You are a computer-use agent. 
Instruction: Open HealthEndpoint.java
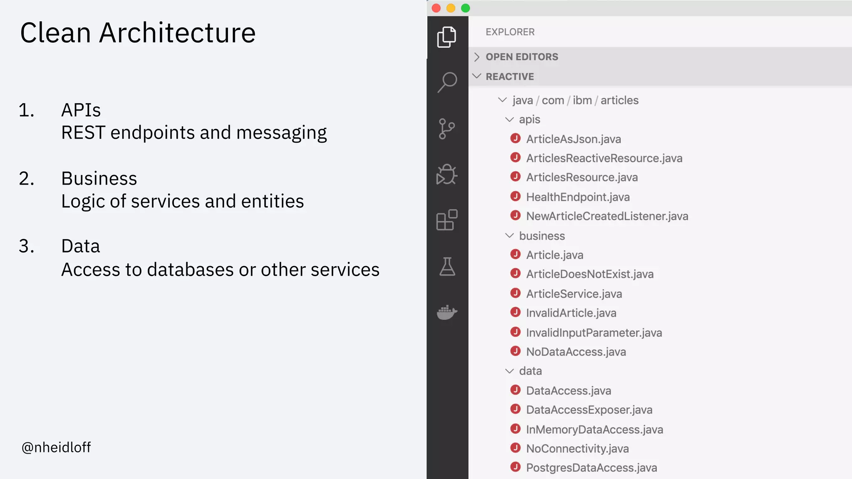[578, 197]
